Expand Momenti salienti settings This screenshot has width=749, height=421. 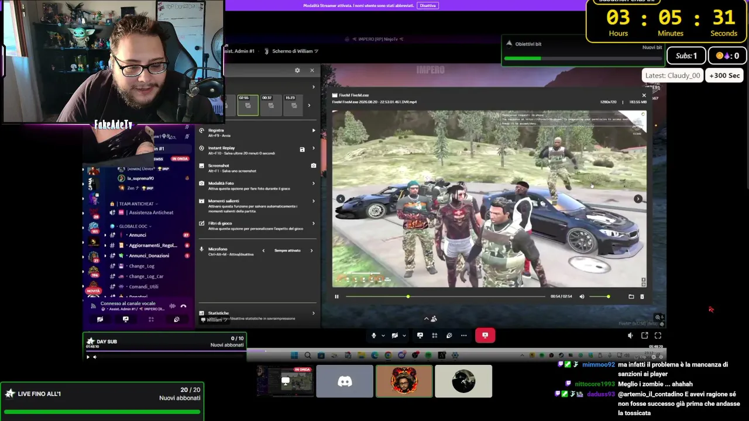click(314, 201)
